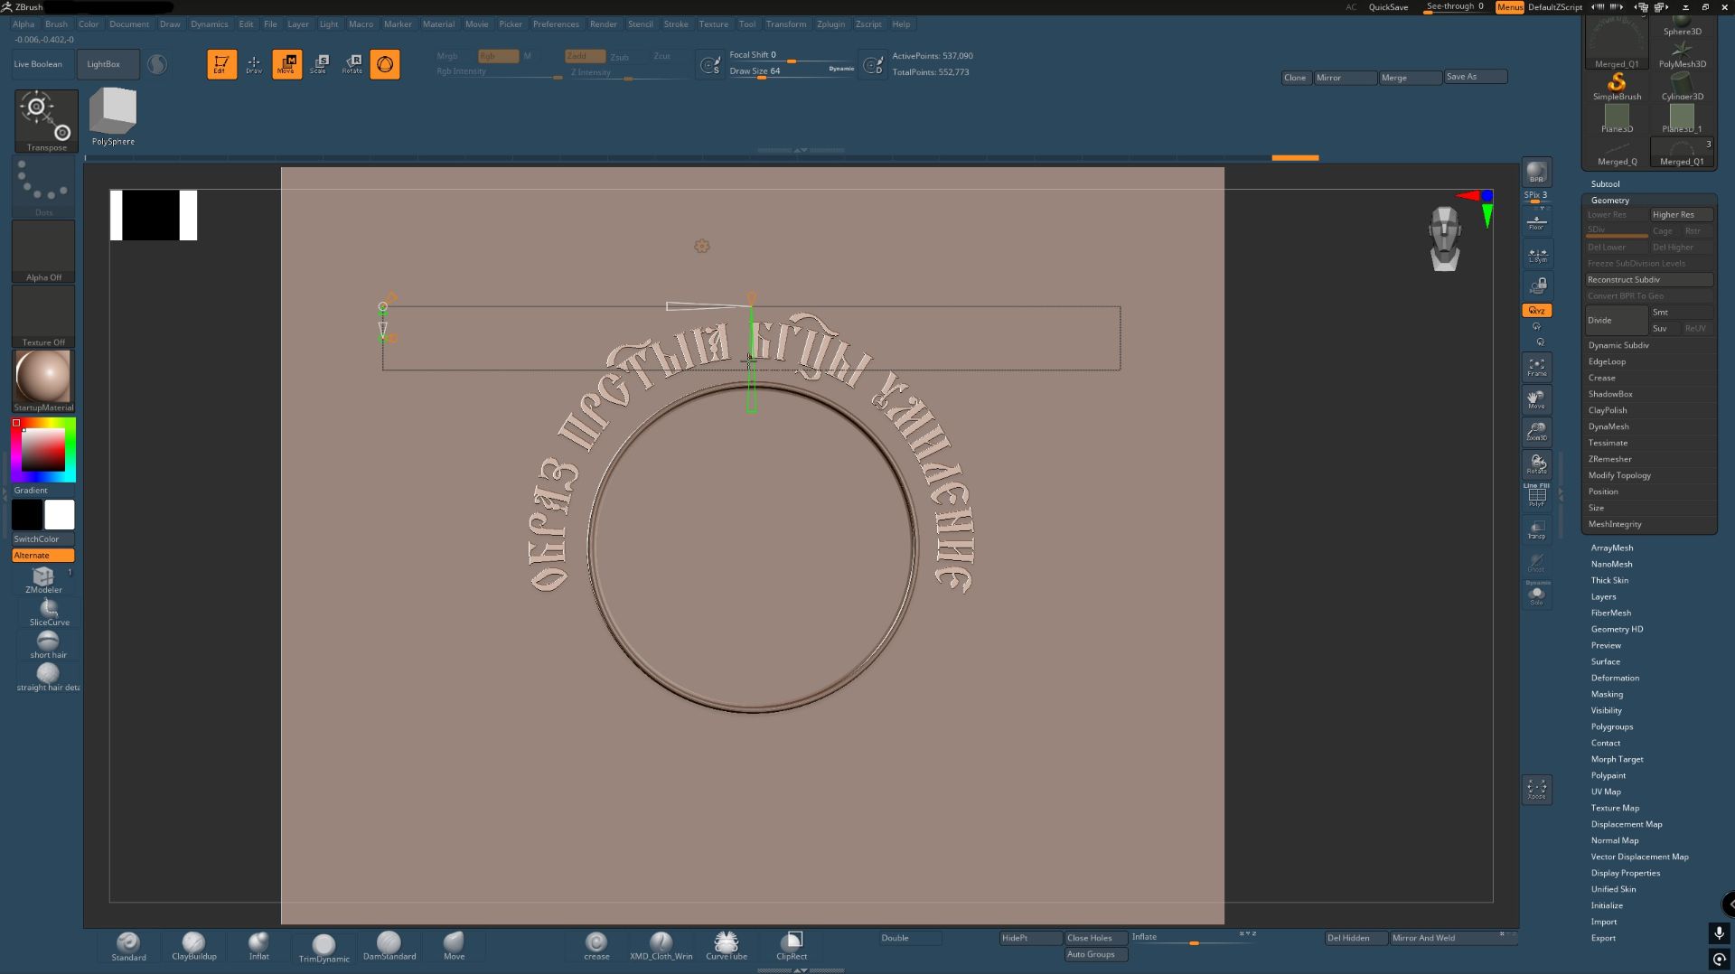
Task: Select the crease brush
Action: 596,946
